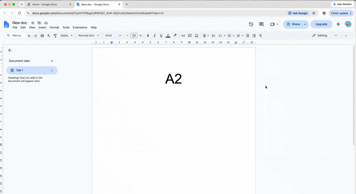
Task: Open line and paragraph spacing icon
Action: point(214,36)
